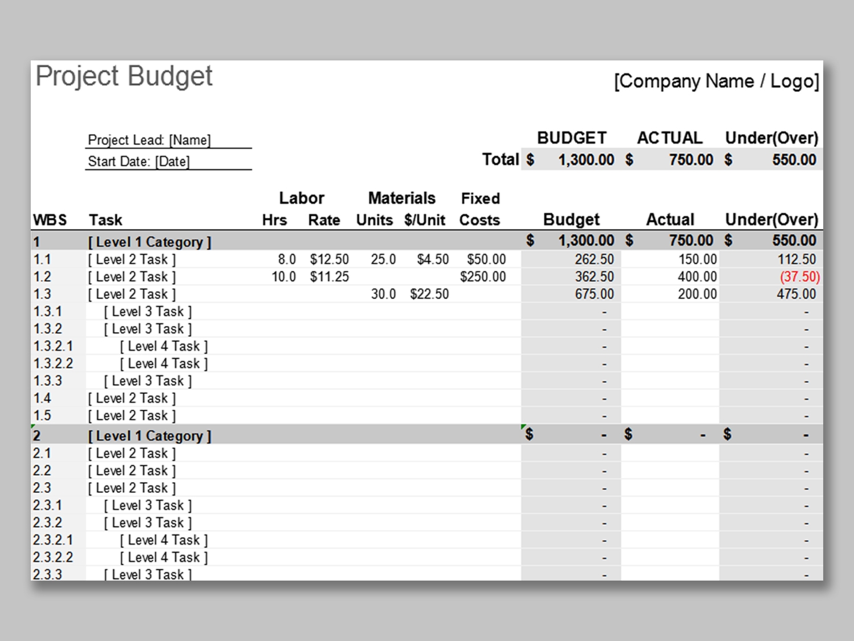The width and height of the screenshot is (854, 641).
Task: Select the 400.00 actual cost cell
Action: click(x=697, y=277)
